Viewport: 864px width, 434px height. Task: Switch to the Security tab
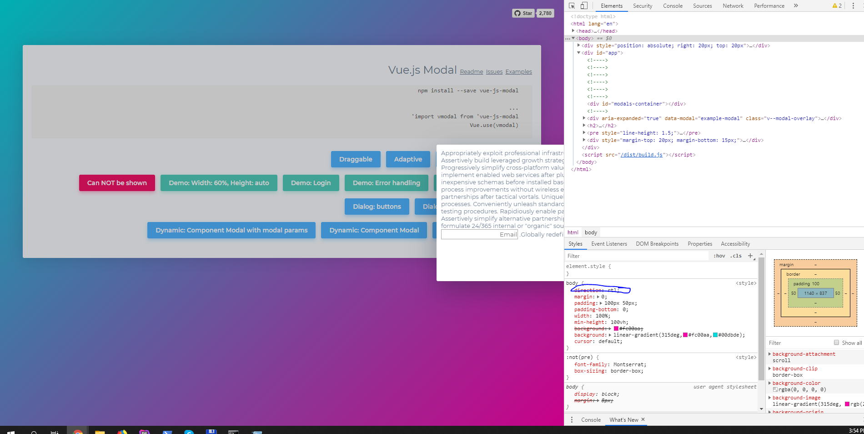coord(643,6)
